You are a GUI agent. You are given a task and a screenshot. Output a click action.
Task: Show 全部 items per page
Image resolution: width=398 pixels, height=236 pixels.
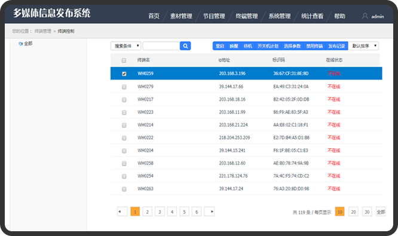tap(381, 212)
